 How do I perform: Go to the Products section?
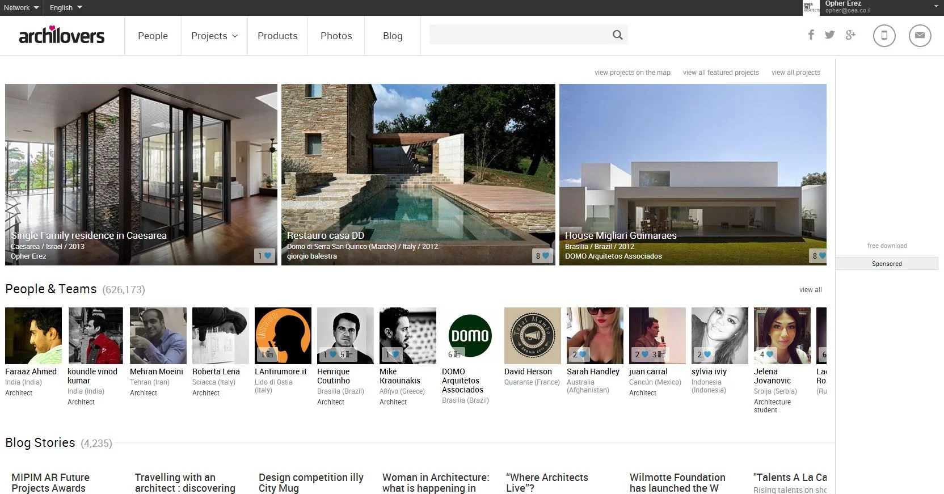pyautogui.click(x=277, y=36)
